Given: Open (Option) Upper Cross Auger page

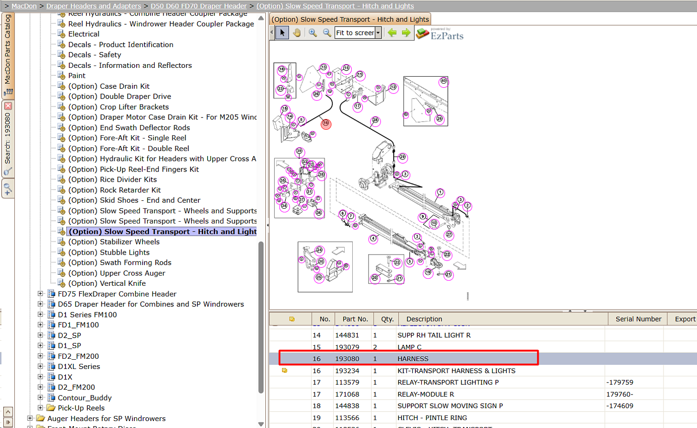Looking at the screenshot, I should pyautogui.click(x=117, y=273).
